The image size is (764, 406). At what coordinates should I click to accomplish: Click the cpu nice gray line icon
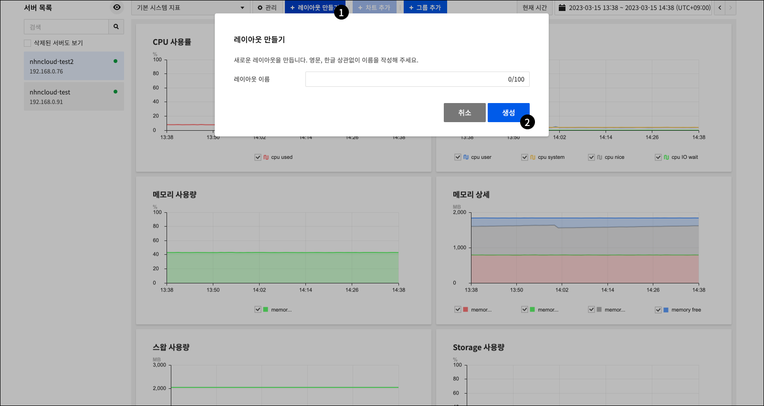[x=599, y=157]
